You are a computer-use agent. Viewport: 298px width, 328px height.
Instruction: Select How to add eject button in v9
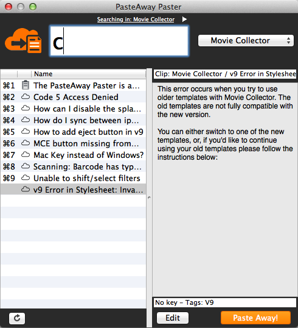tap(73, 132)
